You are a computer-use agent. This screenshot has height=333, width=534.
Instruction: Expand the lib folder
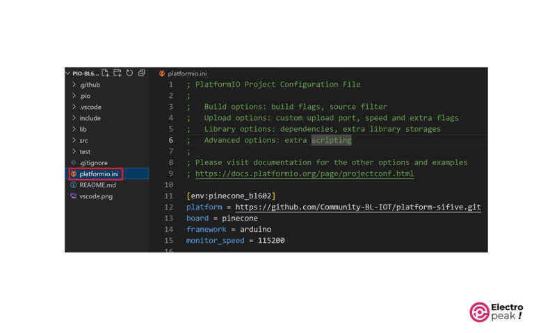(x=83, y=129)
